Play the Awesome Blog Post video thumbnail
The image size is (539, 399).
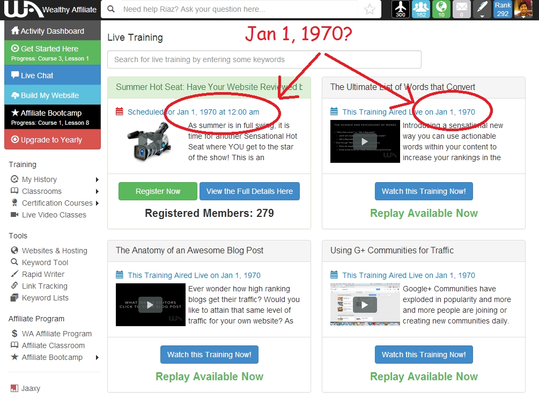[x=151, y=305]
